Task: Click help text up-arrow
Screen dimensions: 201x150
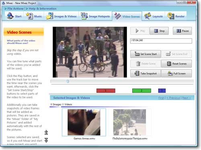Action: click(x=46, y=132)
